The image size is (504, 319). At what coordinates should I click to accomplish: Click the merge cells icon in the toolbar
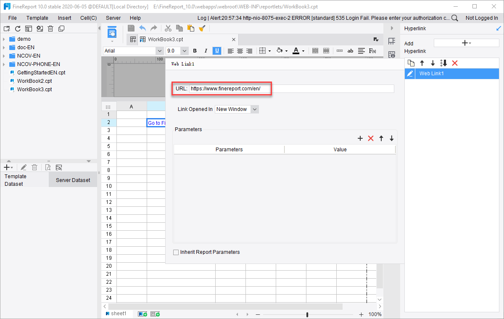coord(315,50)
